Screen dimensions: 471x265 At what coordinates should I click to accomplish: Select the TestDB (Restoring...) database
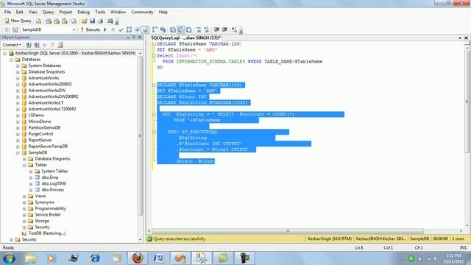tap(47, 233)
